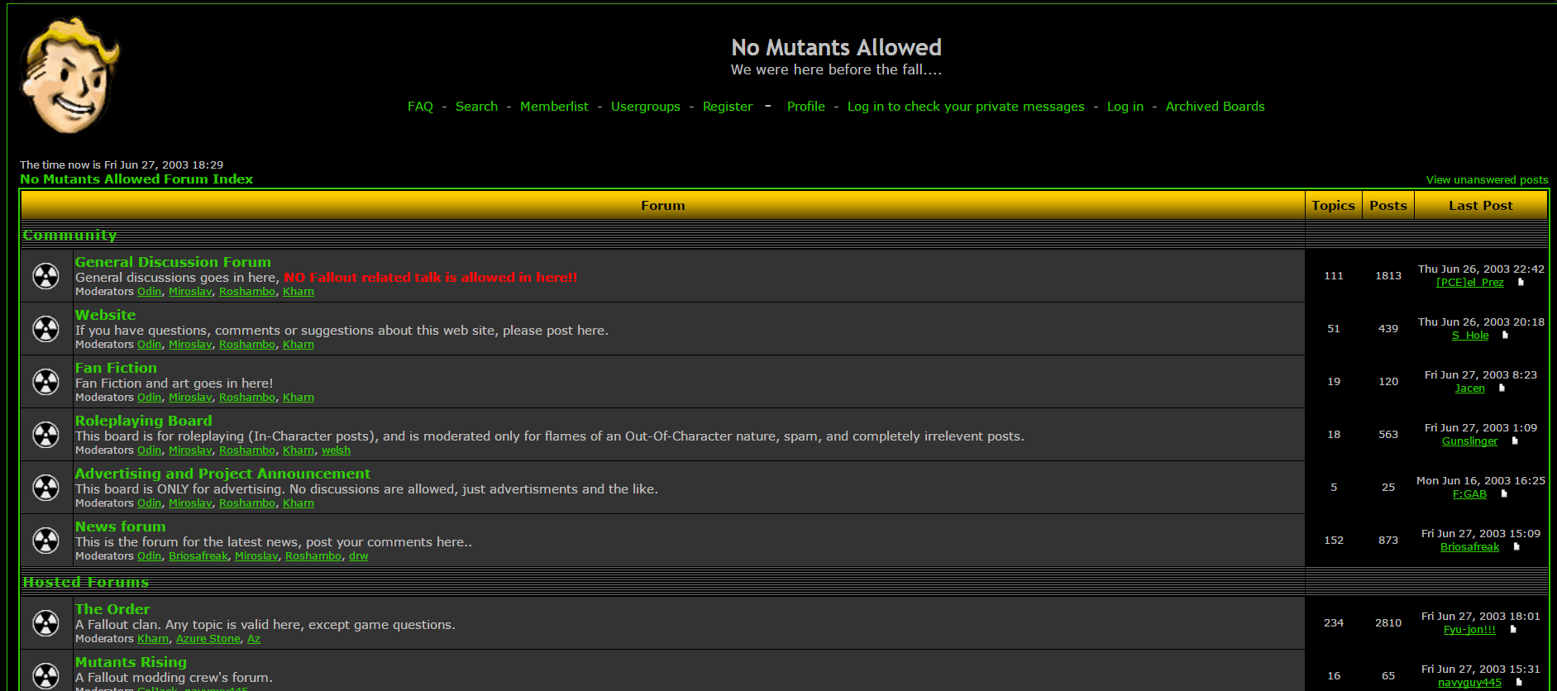The image size is (1557, 691).
Task: Open the Hosted Forums category
Action: pos(86,583)
